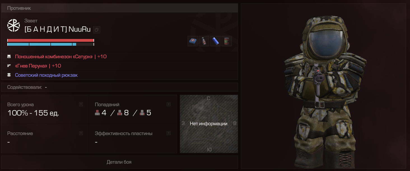Open the Советский походный рюкзак backpack link
The height and width of the screenshot is (171, 410).
[46, 75]
